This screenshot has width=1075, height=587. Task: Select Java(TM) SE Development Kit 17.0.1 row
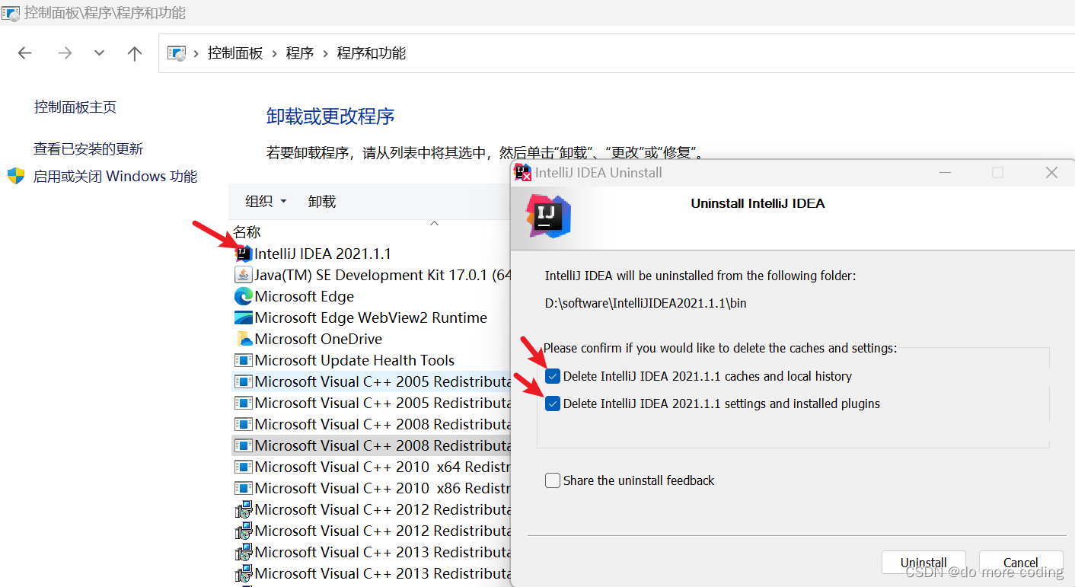point(372,275)
